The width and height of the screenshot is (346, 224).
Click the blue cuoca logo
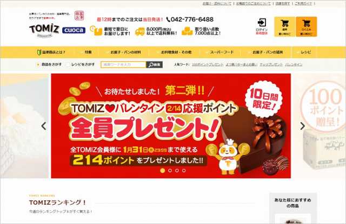(74, 30)
